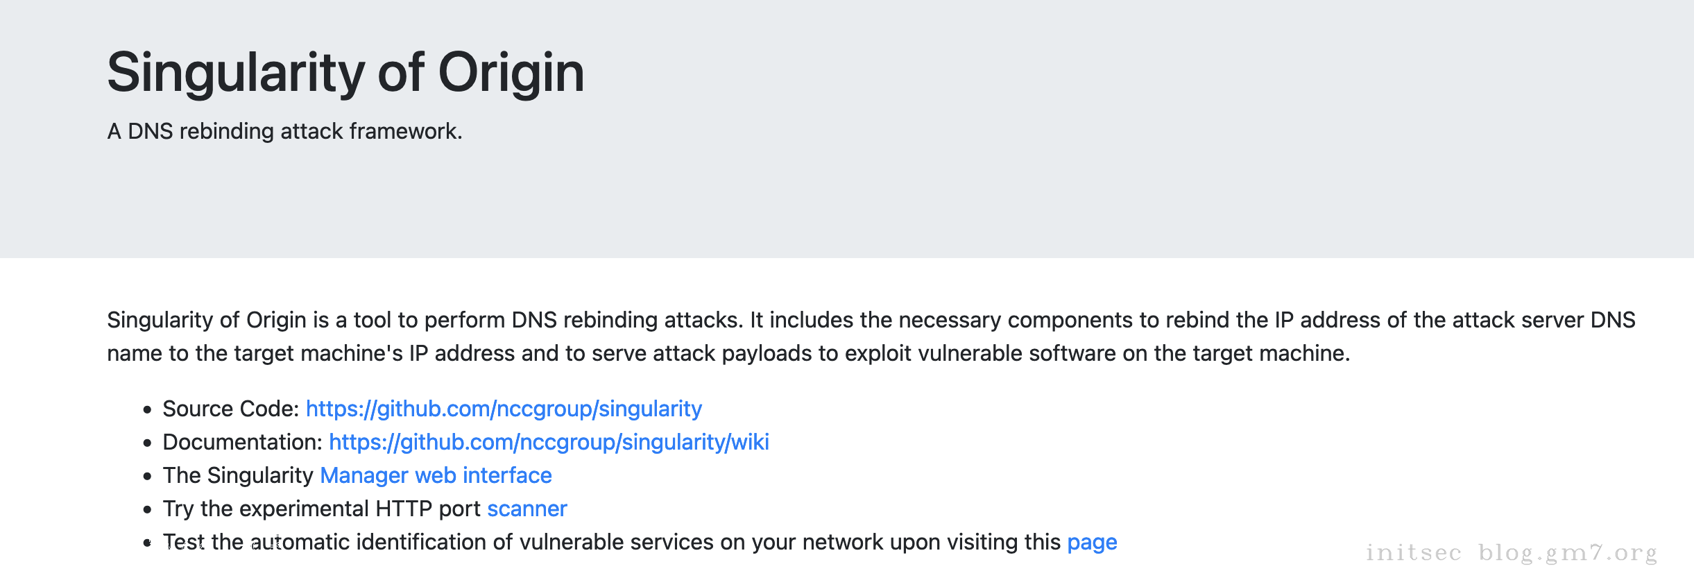The image size is (1694, 587).
Task: Click the bullet beside the Test item
Action: tap(147, 543)
